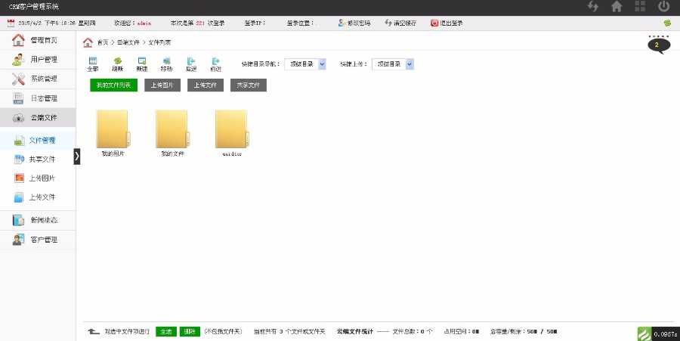Click the grid apps icon in top bar
Screen dimensions: 680x341
click(x=640, y=7)
